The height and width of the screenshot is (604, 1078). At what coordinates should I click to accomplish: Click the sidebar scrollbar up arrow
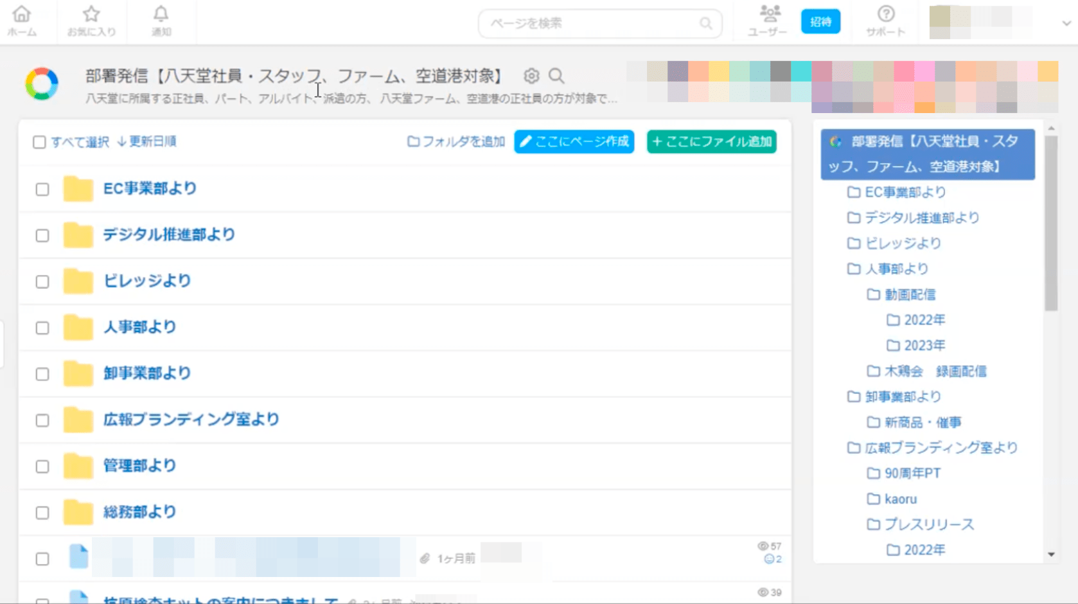click(1051, 129)
